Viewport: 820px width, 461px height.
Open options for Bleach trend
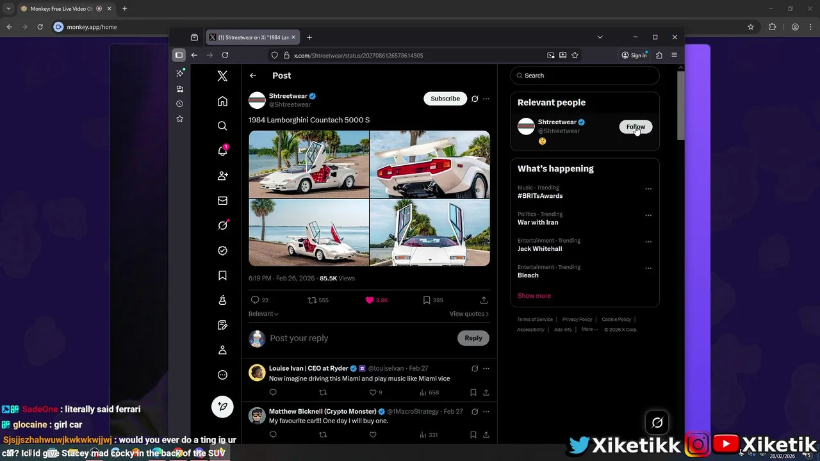coord(648,268)
